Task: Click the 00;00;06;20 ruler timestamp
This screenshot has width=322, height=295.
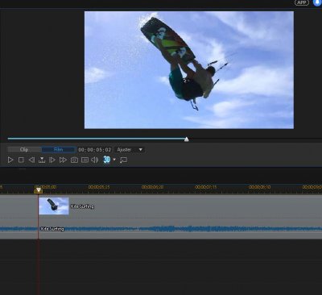Action: [152, 187]
